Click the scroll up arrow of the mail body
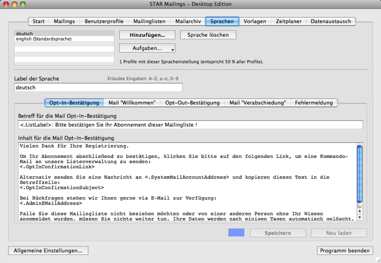This screenshot has height=263, width=381. 360,211
